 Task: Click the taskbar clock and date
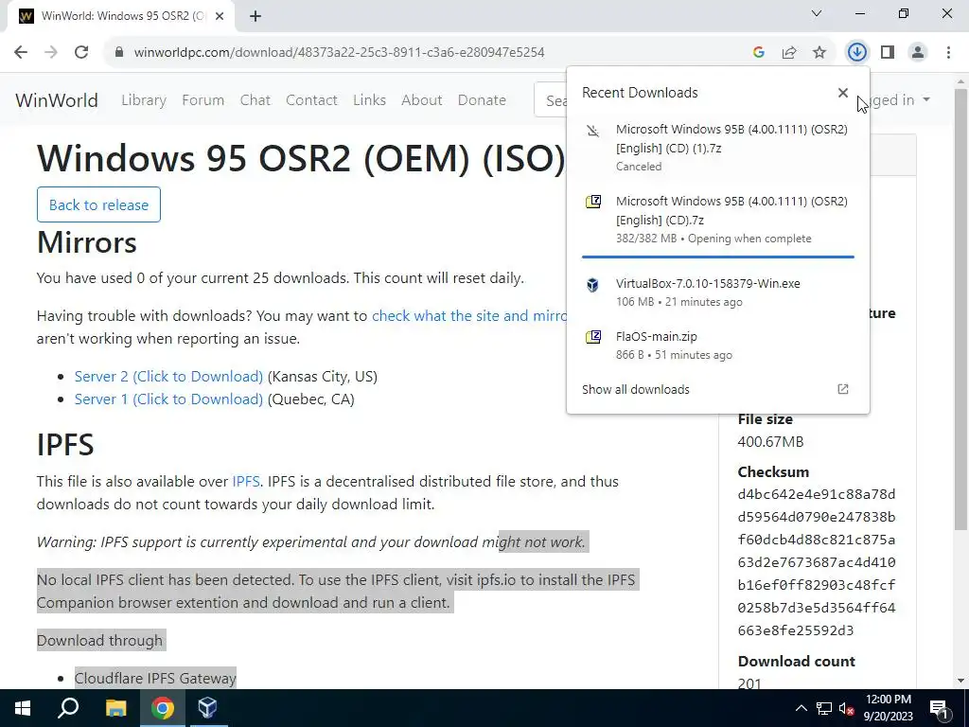[x=888, y=708]
